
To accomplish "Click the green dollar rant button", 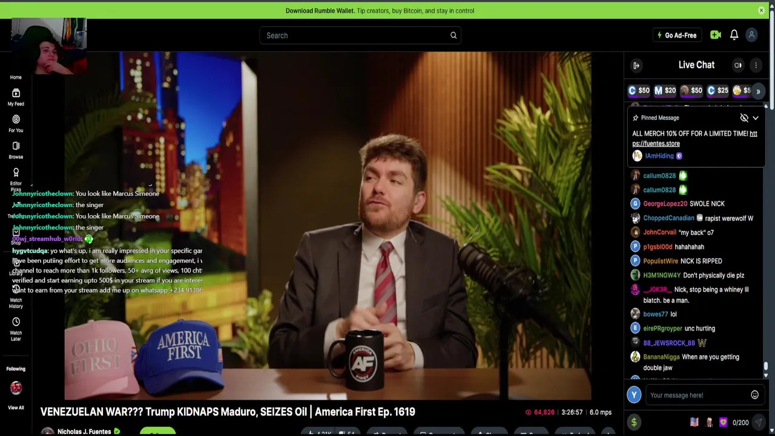I will pos(634,423).
